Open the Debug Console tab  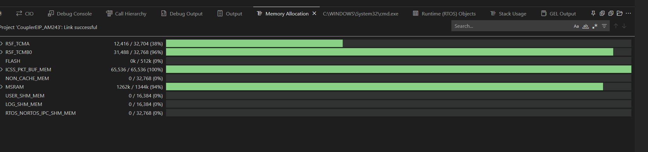[70, 14]
